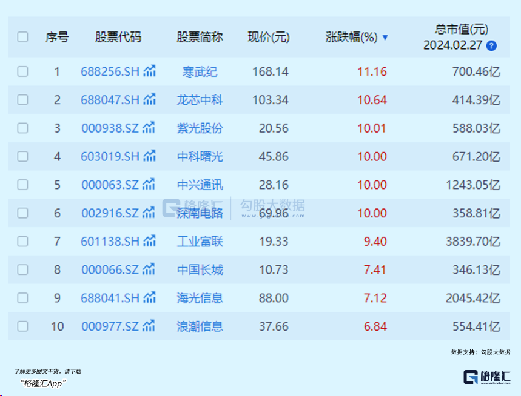Click the 股票简称 column header
Image resolution: width=521 pixels, height=396 pixels.
coord(200,37)
